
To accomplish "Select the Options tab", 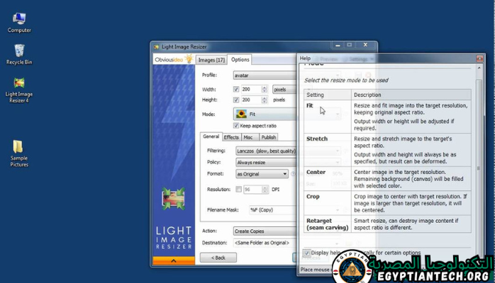I will [x=240, y=59].
